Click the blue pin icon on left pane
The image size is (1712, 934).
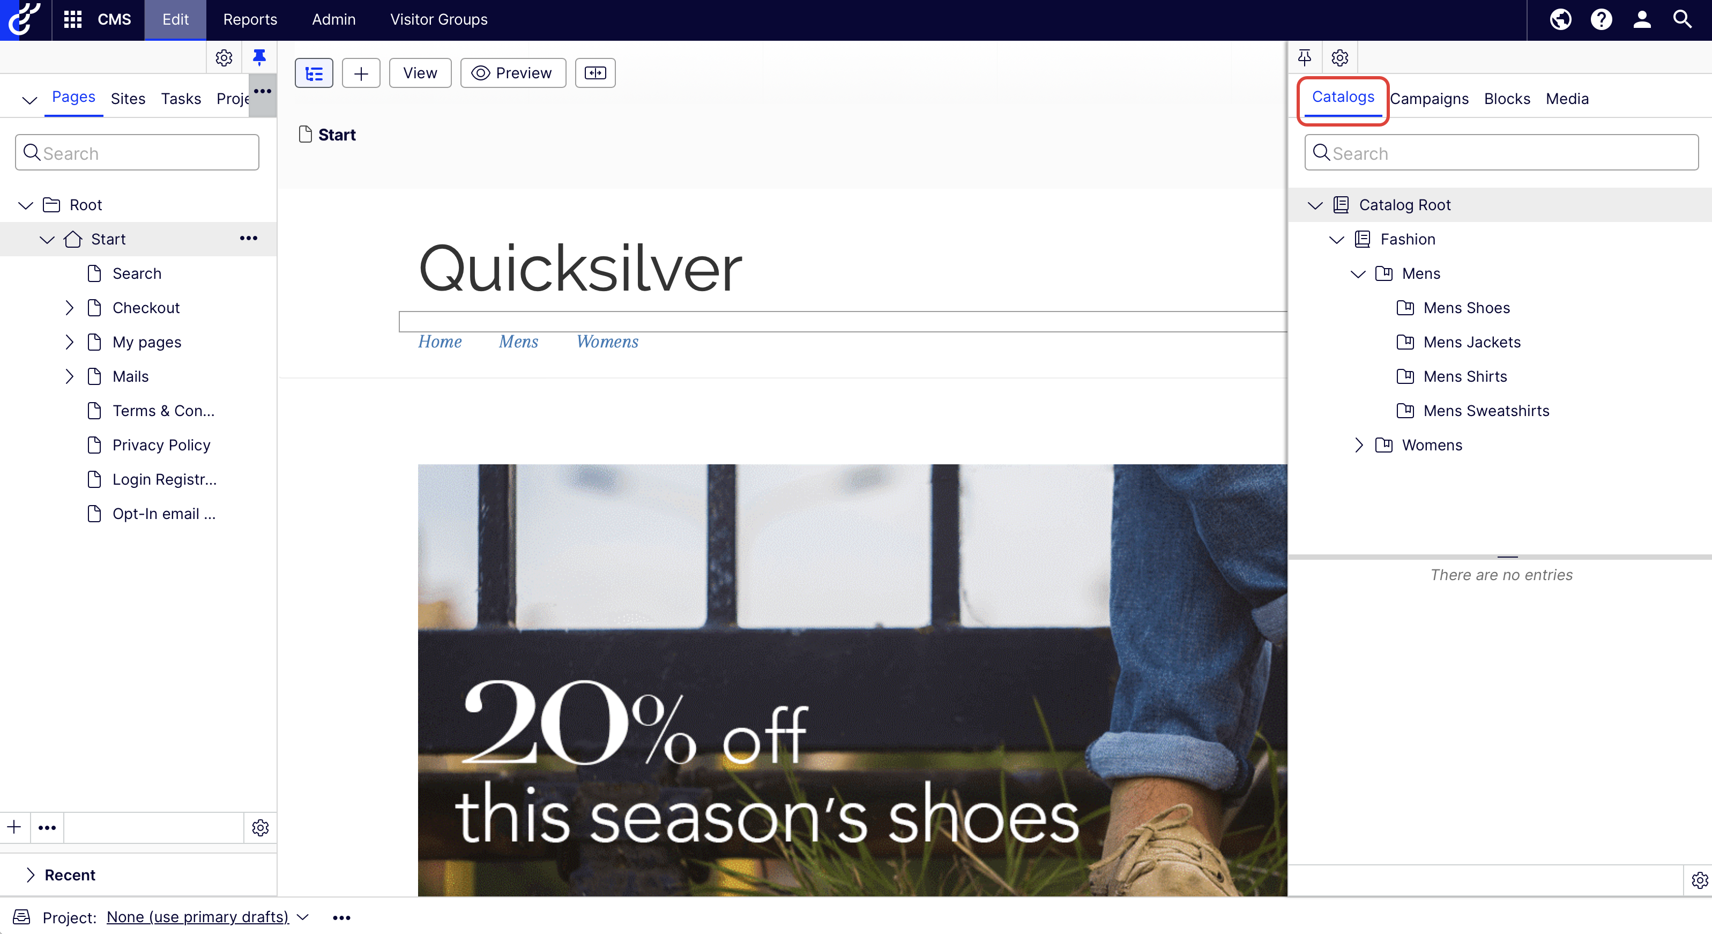(259, 57)
